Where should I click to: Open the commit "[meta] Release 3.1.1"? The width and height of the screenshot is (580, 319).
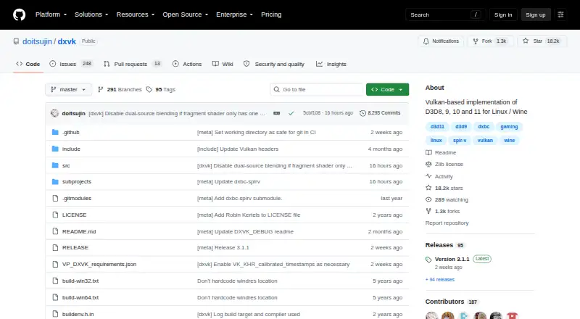pyautogui.click(x=223, y=247)
